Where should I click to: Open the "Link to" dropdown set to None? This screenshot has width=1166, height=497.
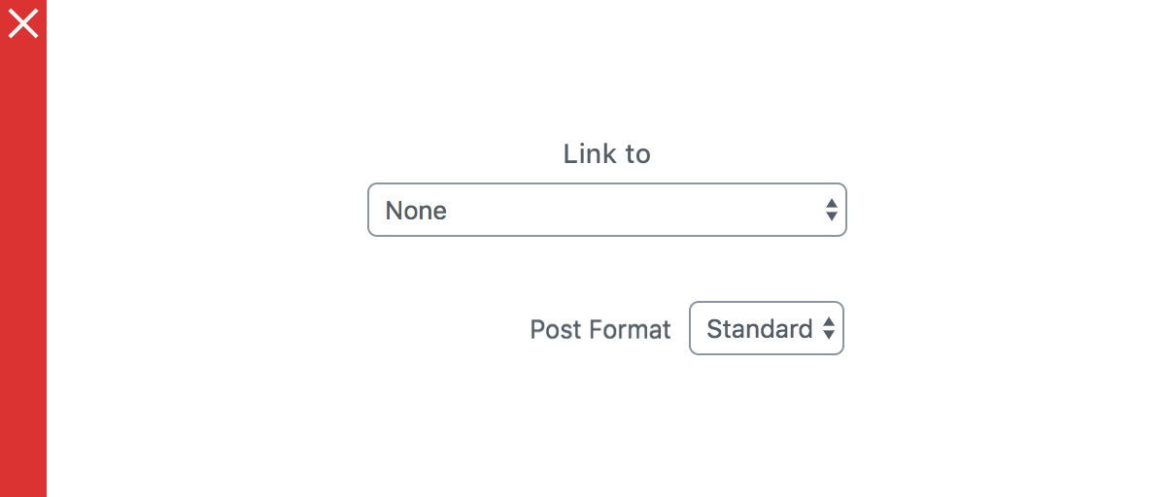pyautogui.click(x=606, y=210)
